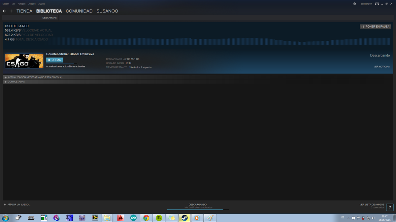Click the '622.2 KB/S' peak speed
This screenshot has height=222, width=396.
(13, 35)
